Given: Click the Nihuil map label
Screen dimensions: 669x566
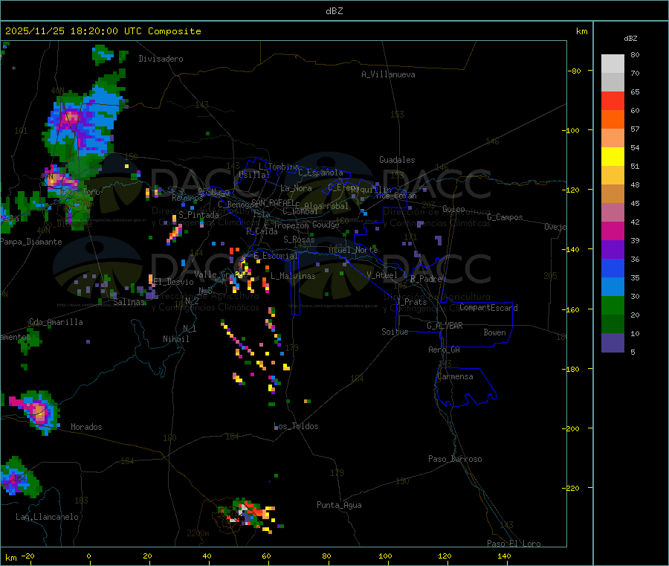Looking at the screenshot, I should (x=176, y=339).
